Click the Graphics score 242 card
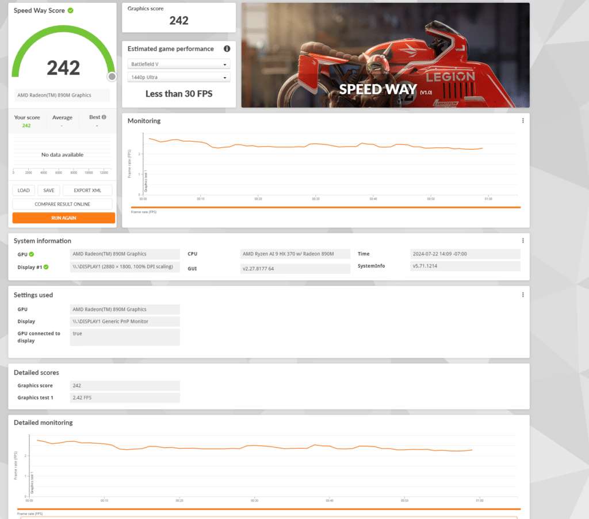Viewport: 589px width, 519px height. 179,17
